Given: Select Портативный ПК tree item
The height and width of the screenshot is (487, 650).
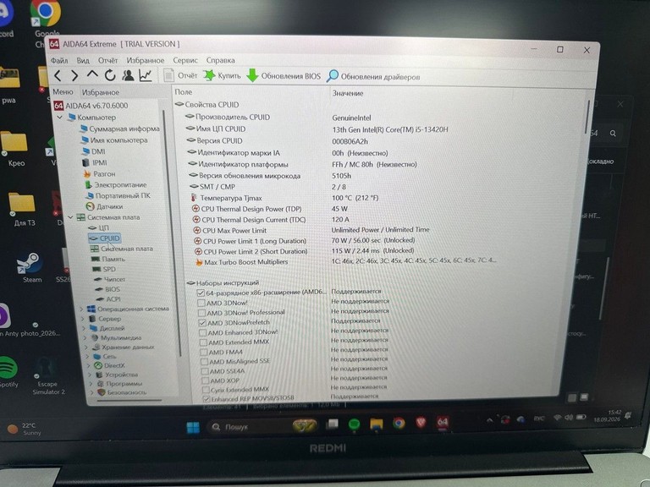Looking at the screenshot, I should tap(118, 195).
